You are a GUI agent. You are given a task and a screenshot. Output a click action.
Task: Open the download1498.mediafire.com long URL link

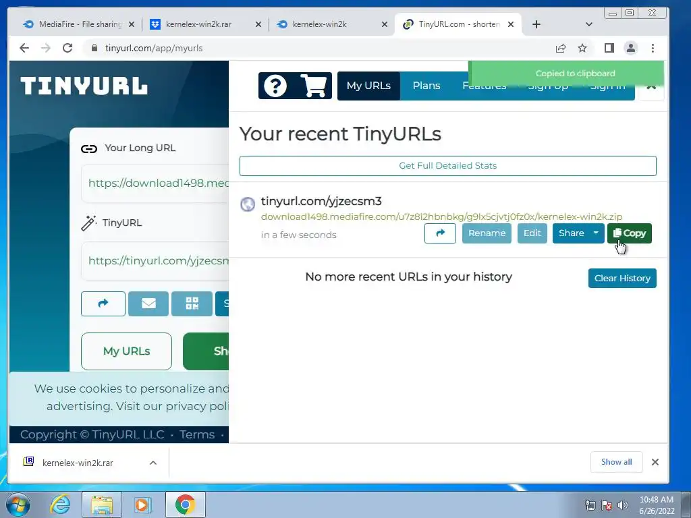click(x=441, y=217)
